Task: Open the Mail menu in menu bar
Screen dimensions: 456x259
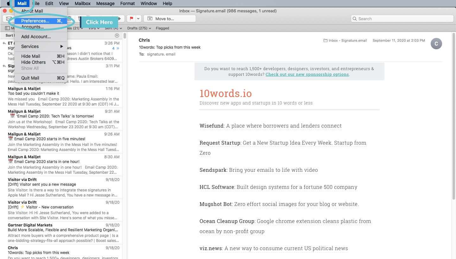Action: pos(22,3)
